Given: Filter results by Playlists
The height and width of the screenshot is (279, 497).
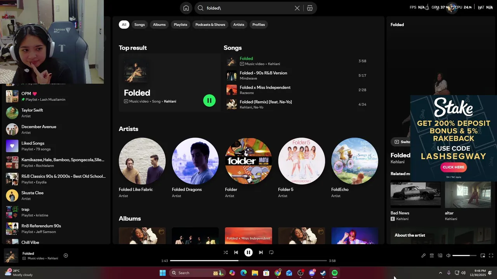Looking at the screenshot, I should (x=181, y=24).
